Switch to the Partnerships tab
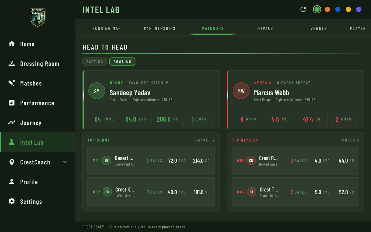Screen dimensions: 371x232 click(160, 28)
